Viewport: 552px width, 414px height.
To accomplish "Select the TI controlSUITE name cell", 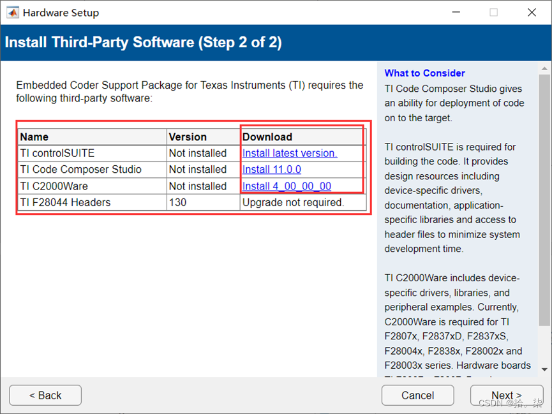I will tap(93, 153).
